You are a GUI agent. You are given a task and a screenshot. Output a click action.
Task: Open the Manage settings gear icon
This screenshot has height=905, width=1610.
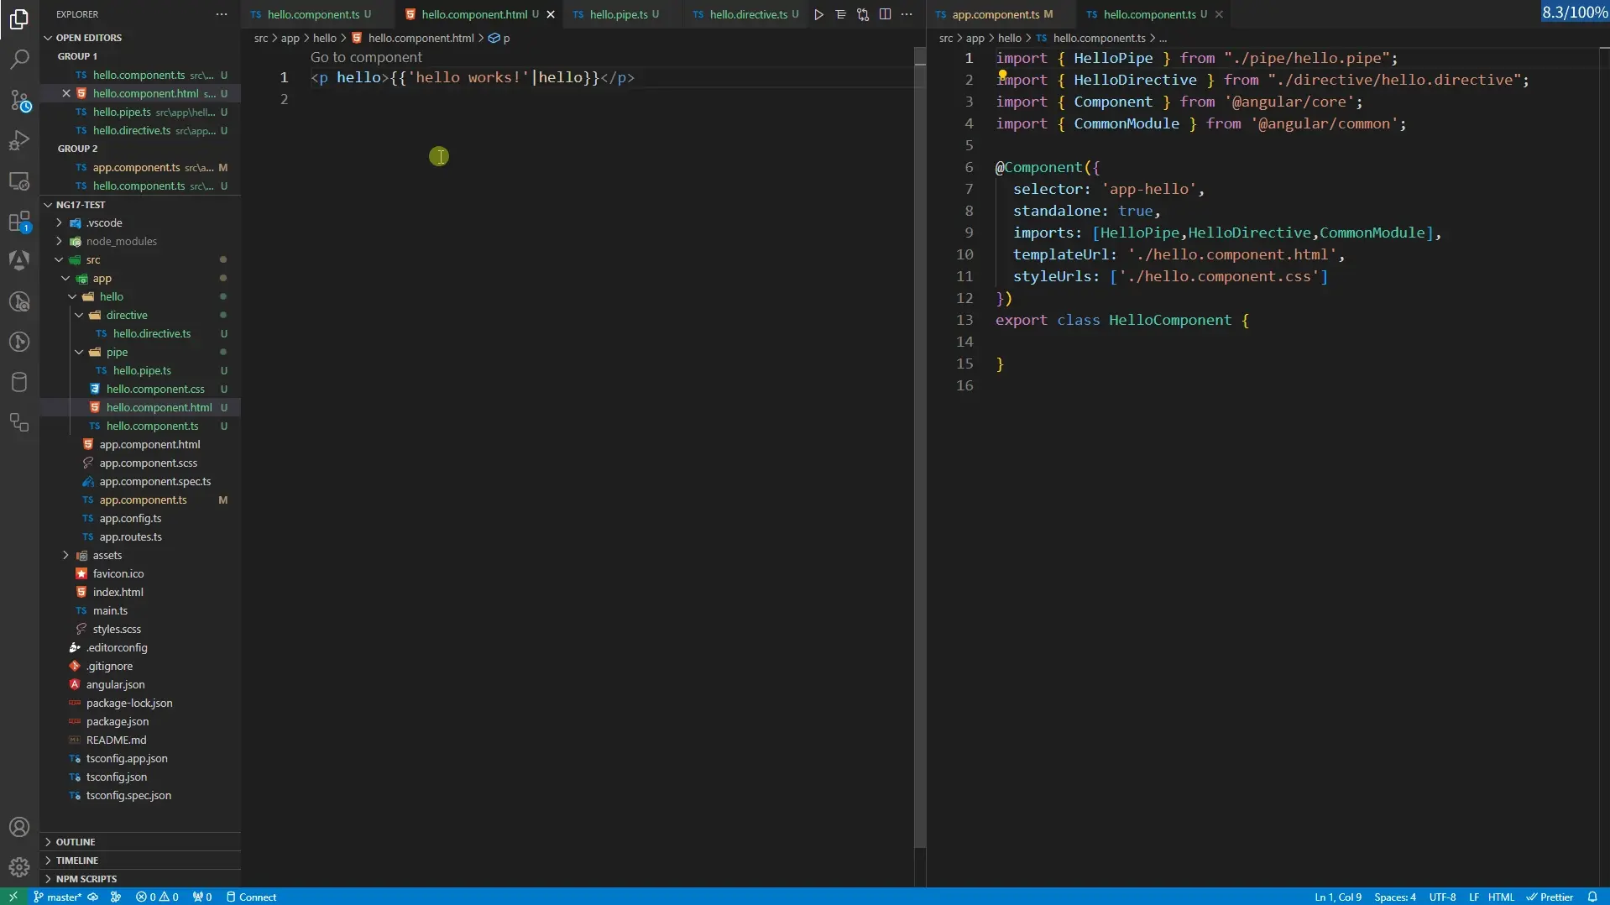click(x=19, y=866)
